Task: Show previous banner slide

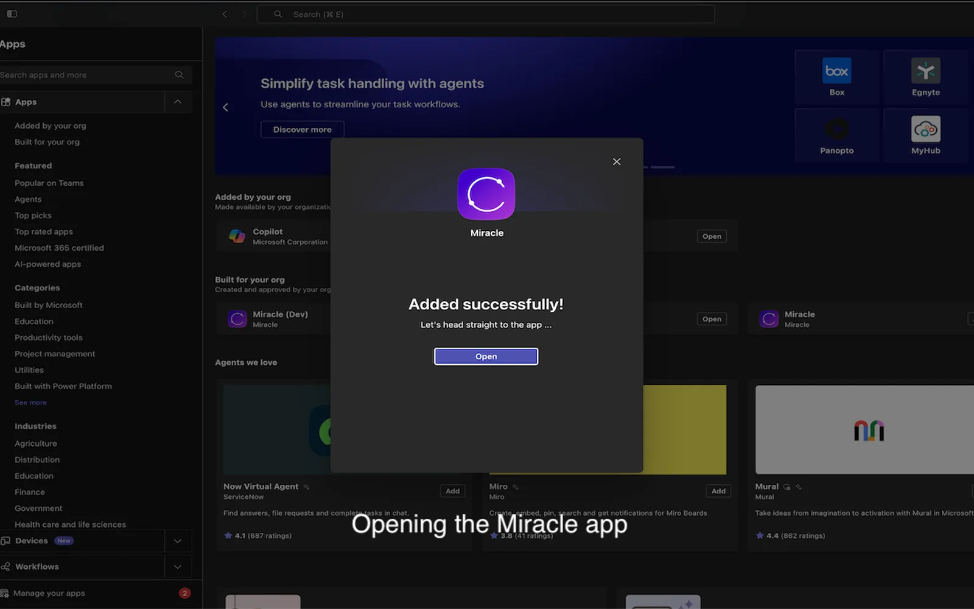Action: 225,107
